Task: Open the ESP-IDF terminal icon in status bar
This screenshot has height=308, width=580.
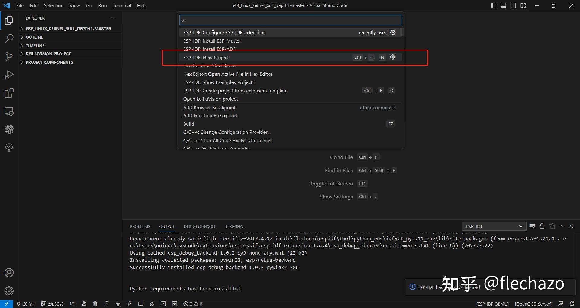Action: coord(163,304)
